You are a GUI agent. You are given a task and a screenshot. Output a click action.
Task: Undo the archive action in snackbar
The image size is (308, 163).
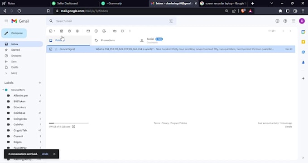coord(45,154)
